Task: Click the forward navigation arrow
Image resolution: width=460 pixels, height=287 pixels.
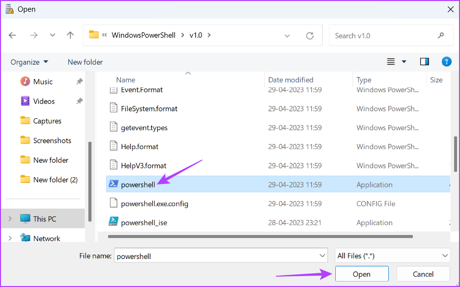Action: pyautogui.click(x=34, y=35)
